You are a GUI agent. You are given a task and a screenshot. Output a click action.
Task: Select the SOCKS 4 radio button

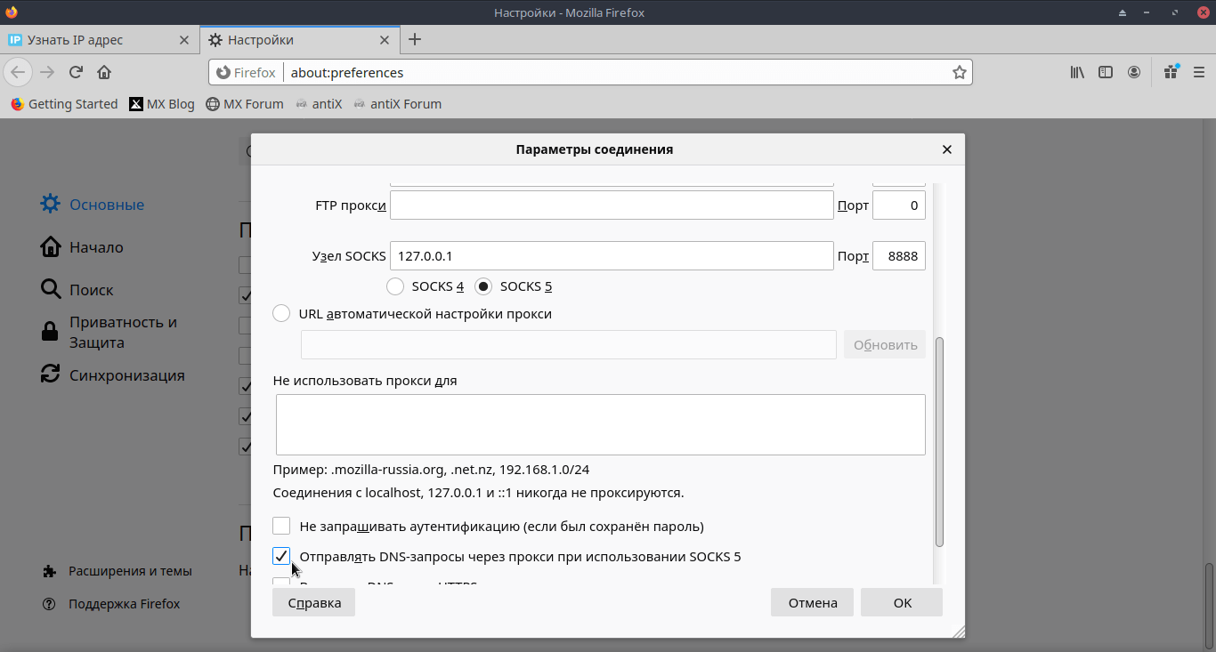(x=395, y=286)
